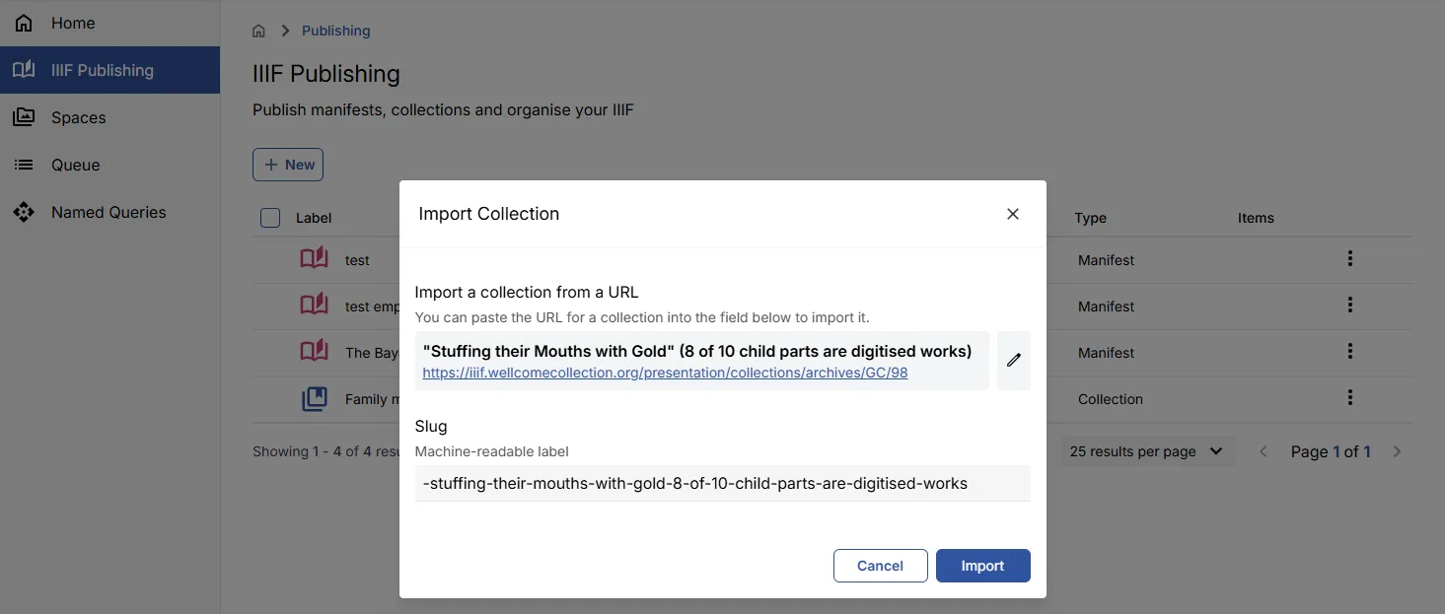Click the pencil icon to edit the URL
Screen dimensions: 1445x614
(1013, 360)
